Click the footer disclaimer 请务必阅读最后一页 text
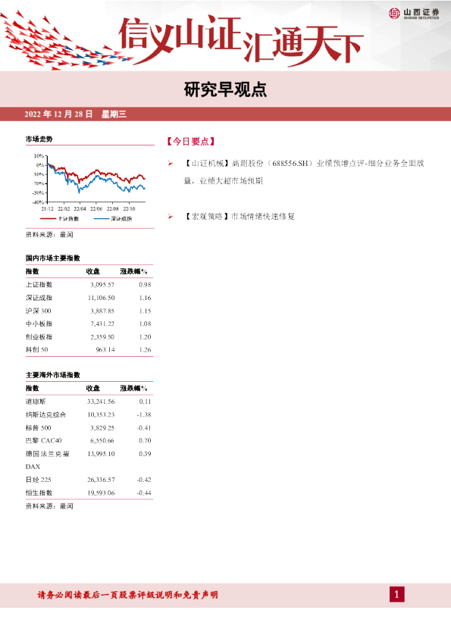 coord(128,595)
